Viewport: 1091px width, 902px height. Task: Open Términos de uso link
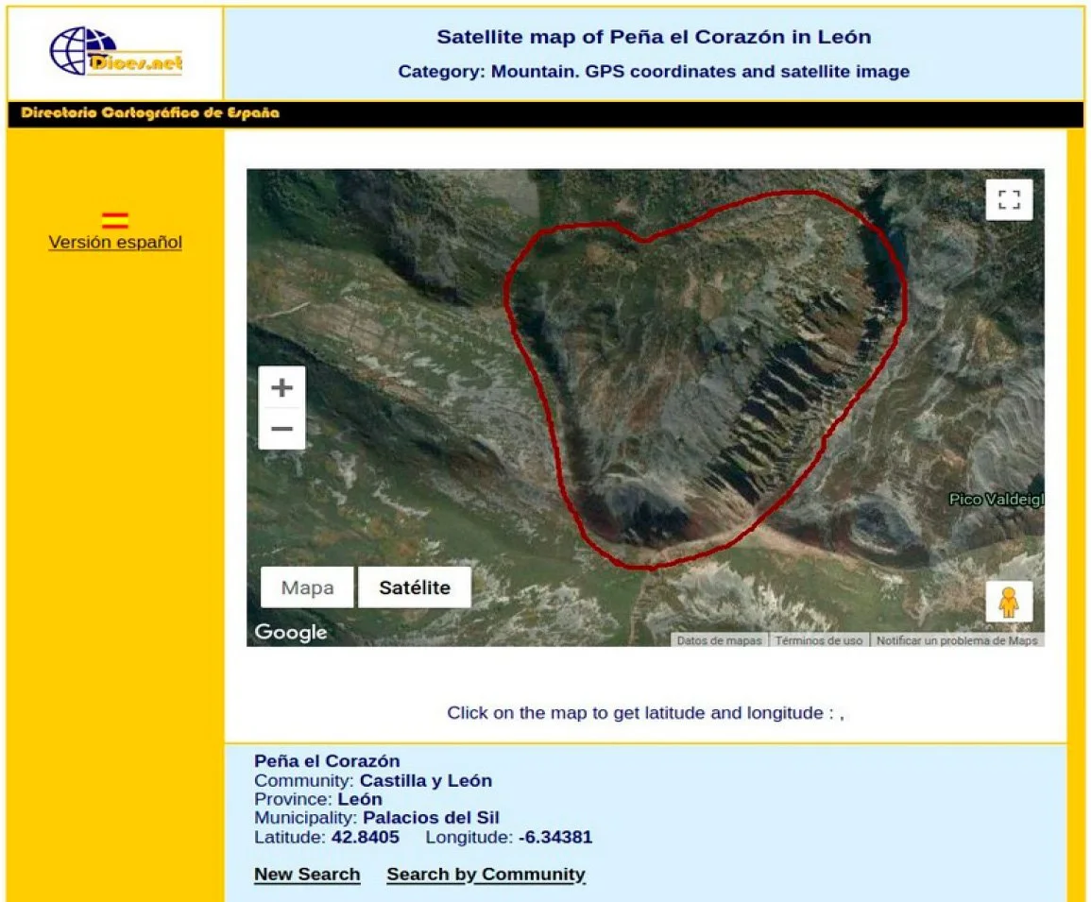819,640
